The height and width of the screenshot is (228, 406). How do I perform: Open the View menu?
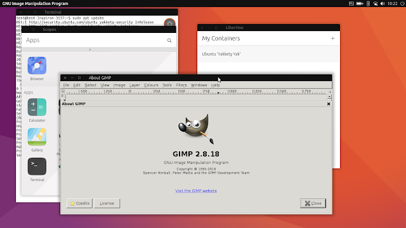105,85
